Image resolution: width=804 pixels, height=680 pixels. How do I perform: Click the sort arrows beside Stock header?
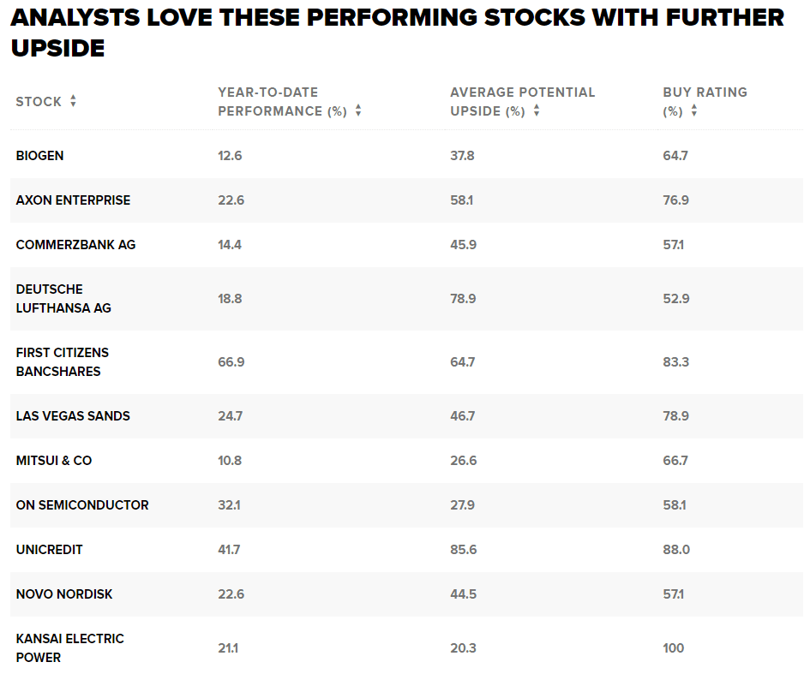[x=73, y=101]
